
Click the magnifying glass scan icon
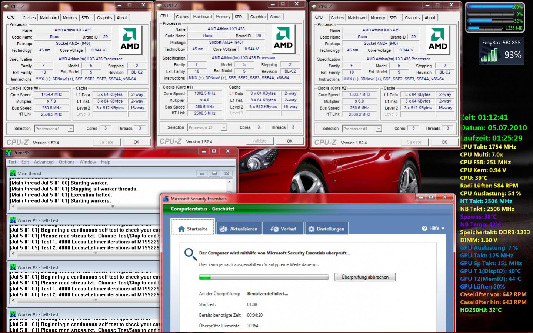tap(190, 254)
